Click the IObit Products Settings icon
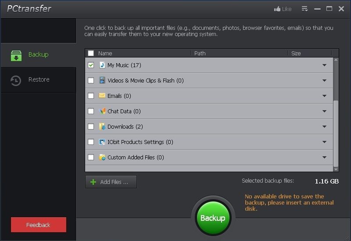Screen dimensions: 351x241 click(x=102, y=142)
